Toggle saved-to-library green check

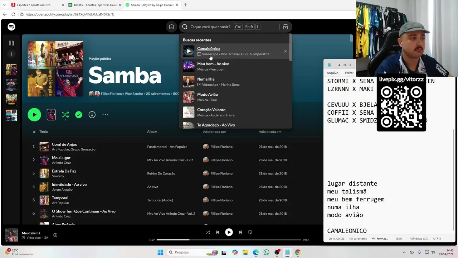click(x=79, y=115)
